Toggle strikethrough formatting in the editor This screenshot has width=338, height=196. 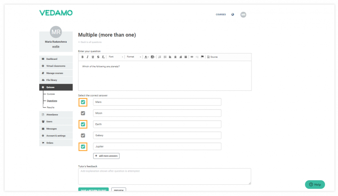(98, 57)
